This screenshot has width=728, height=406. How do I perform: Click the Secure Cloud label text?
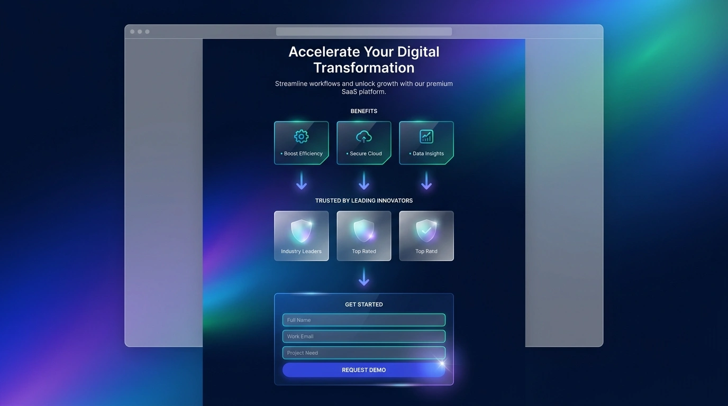[366, 154]
